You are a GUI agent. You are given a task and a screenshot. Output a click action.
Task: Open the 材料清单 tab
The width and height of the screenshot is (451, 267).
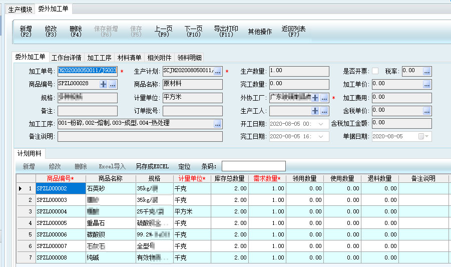[x=130, y=58]
